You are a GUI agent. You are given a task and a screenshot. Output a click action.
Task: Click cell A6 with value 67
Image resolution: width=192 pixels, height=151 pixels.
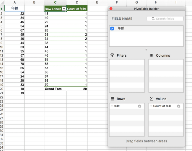coord(14,30)
